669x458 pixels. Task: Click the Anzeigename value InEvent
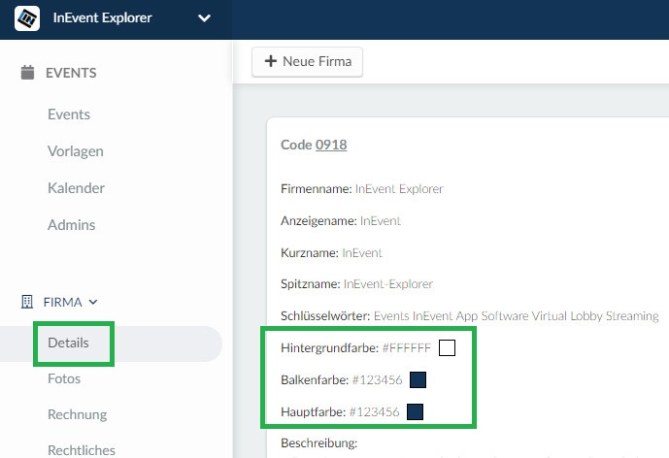pyautogui.click(x=381, y=221)
